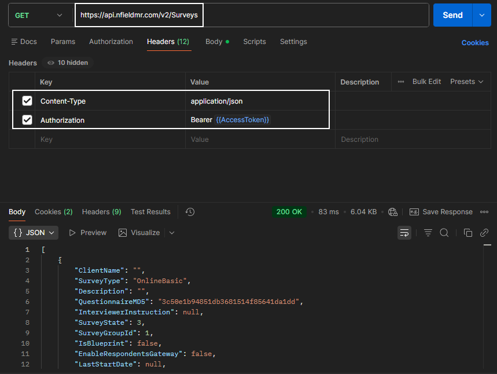
Task: Click the request URL field
Action: [x=252, y=15]
